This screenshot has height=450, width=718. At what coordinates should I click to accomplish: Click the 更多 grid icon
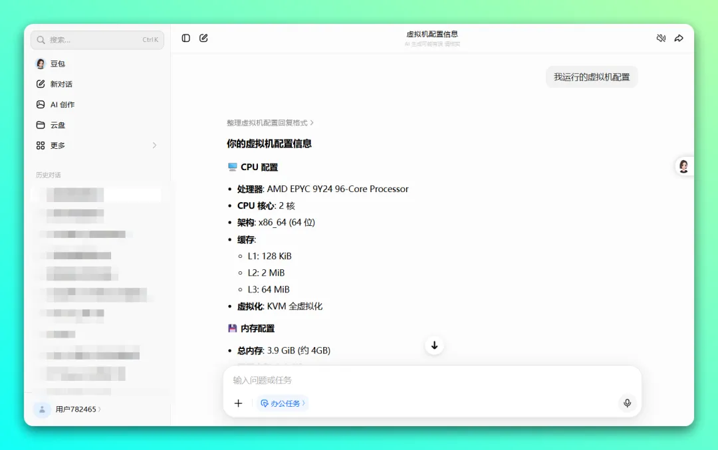click(x=41, y=145)
